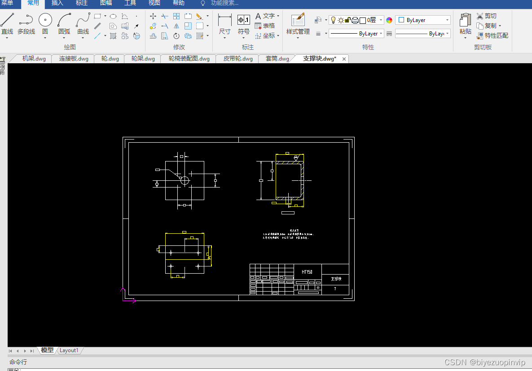Select the 圆 circle tool
532x371 pixels.
click(x=45, y=23)
